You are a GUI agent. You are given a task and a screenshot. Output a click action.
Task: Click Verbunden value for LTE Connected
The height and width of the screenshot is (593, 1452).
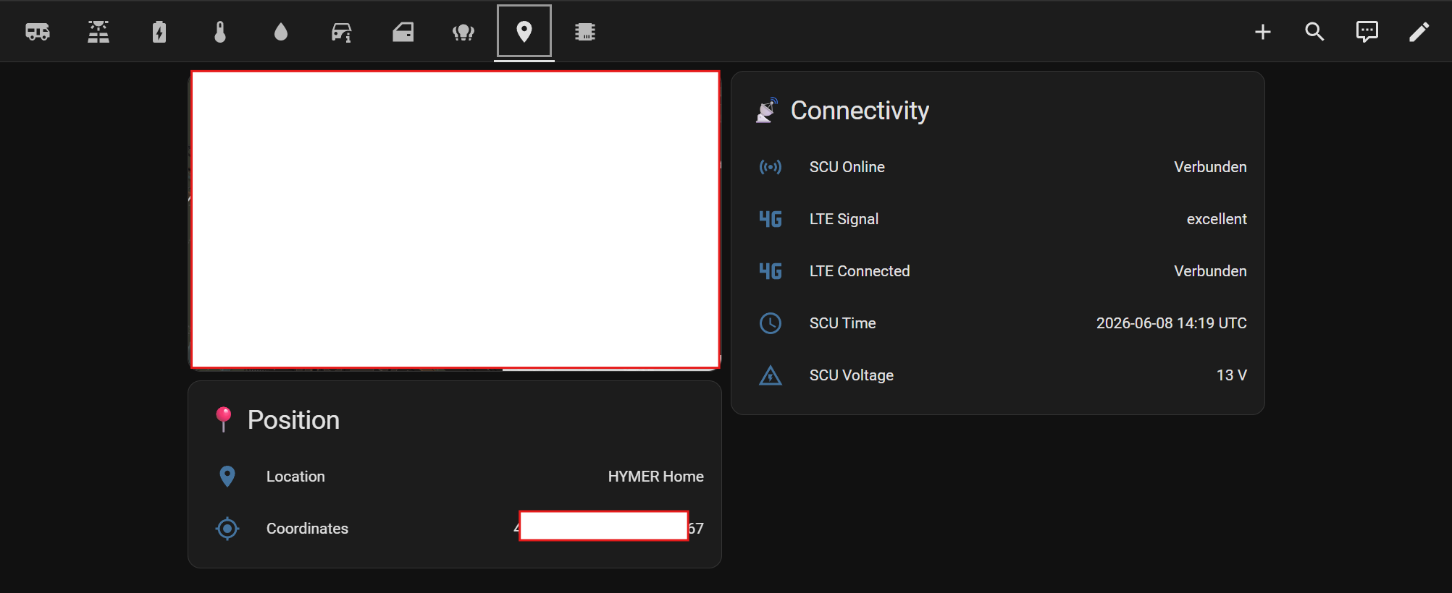(x=1210, y=271)
